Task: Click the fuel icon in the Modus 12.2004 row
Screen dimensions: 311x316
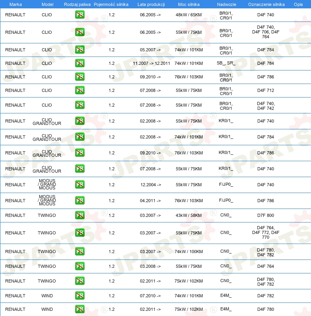Action: click(x=80, y=184)
